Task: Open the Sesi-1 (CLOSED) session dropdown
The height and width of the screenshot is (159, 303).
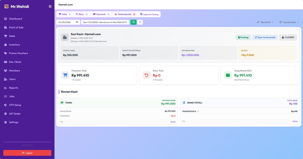Action: pyautogui.click(x=105, y=22)
